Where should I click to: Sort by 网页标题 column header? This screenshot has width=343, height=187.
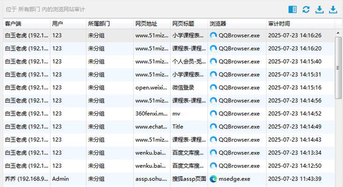(189, 23)
